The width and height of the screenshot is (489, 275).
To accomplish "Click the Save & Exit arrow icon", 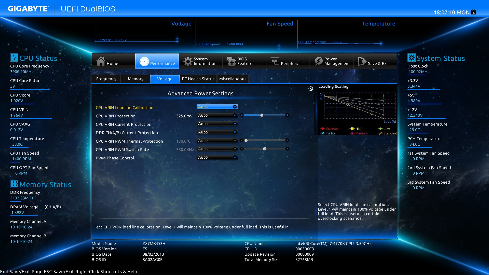I will pyautogui.click(x=362, y=61).
